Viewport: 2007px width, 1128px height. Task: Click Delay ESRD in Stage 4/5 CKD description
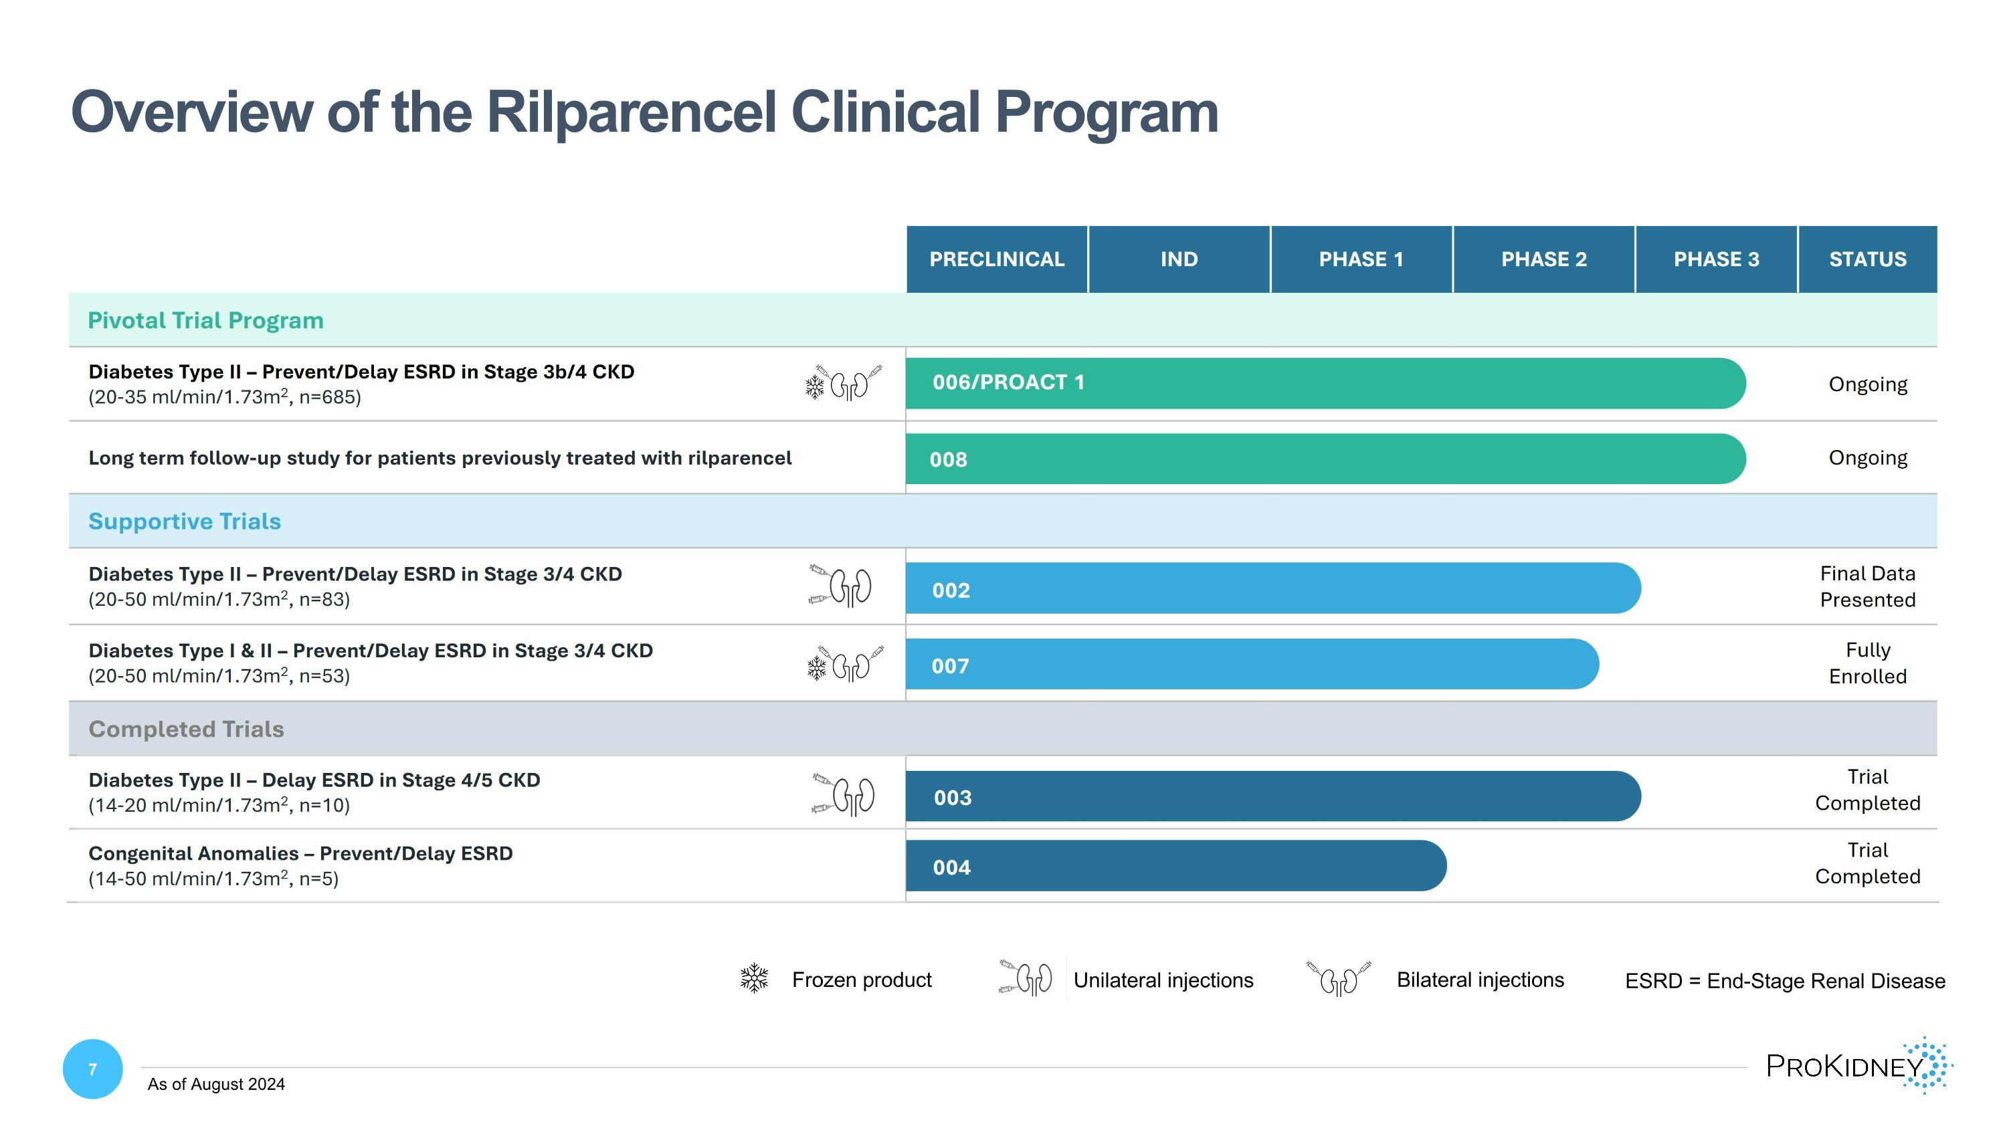(x=314, y=780)
